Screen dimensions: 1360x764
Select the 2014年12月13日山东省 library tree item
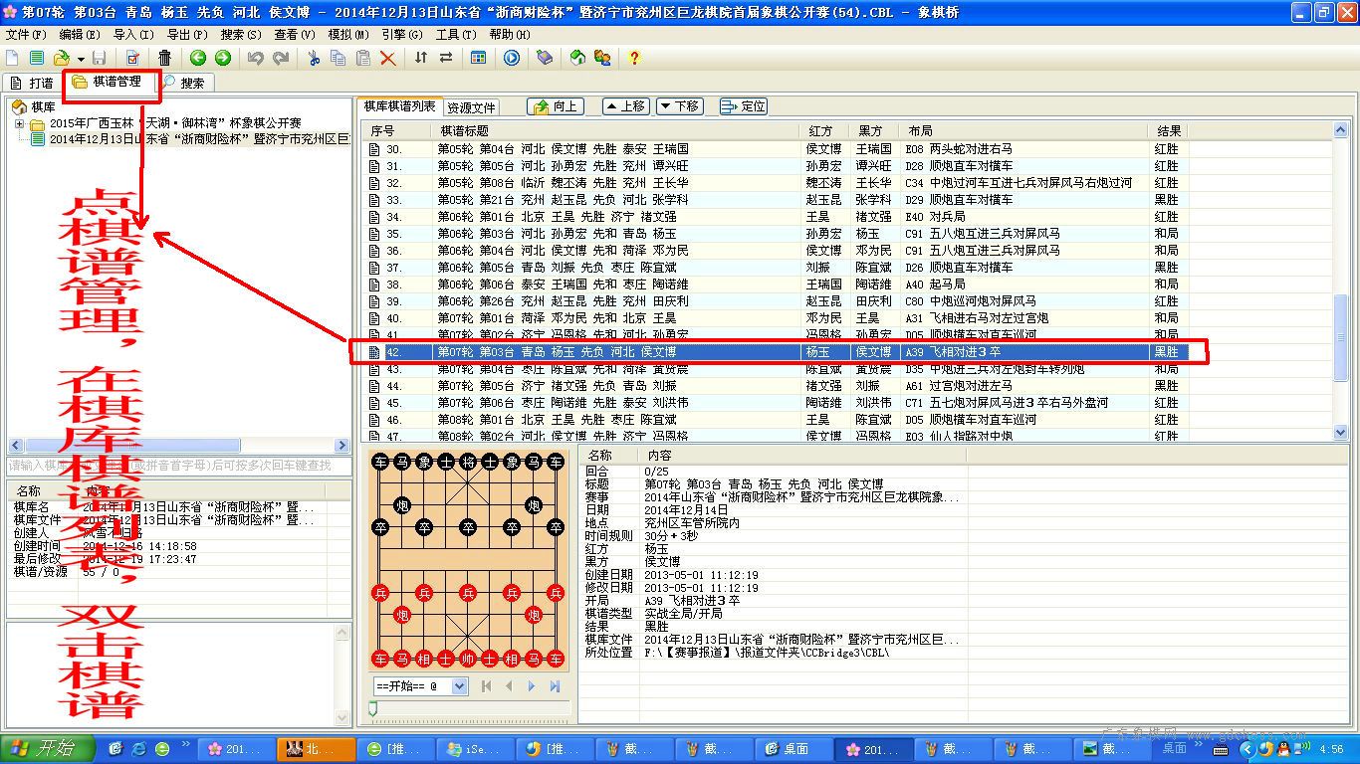pos(199,139)
